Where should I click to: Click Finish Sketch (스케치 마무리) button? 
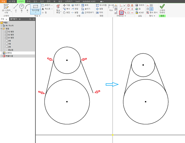[x=162, y=8]
